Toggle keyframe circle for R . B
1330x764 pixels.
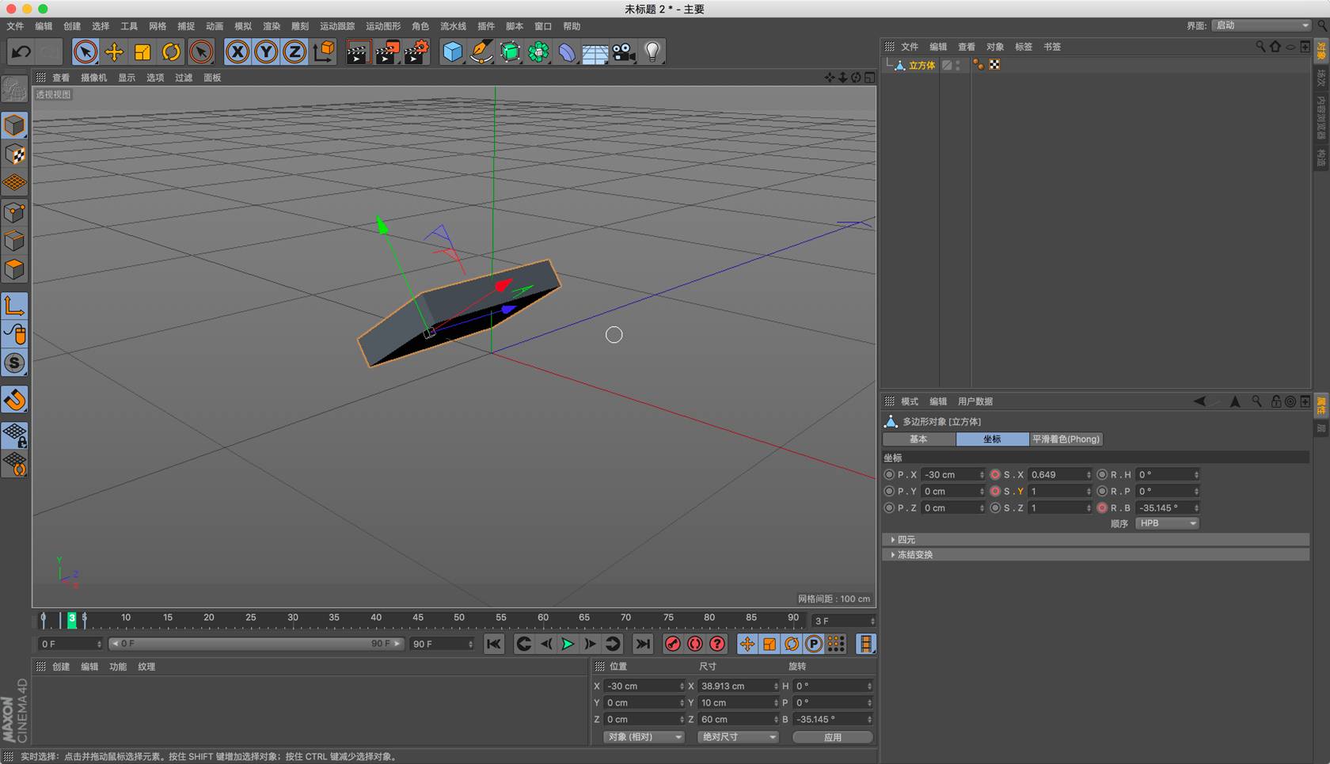(x=1102, y=508)
